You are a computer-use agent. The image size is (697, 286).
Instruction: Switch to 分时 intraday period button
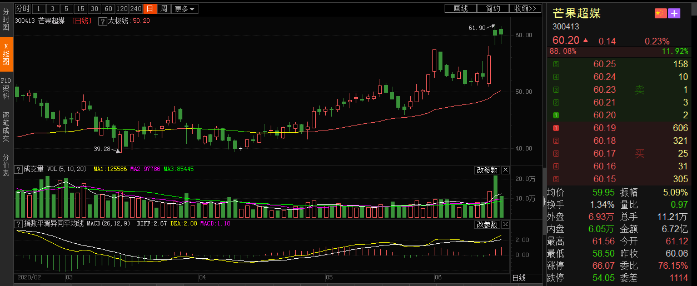(22, 8)
